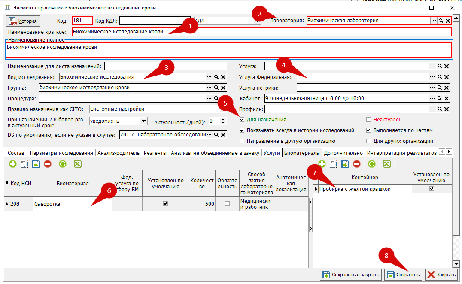The height and width of the screenshot is (284, 462).
Task: Open Правило назначения как CITO combo
Action: [x=224, y=109]
